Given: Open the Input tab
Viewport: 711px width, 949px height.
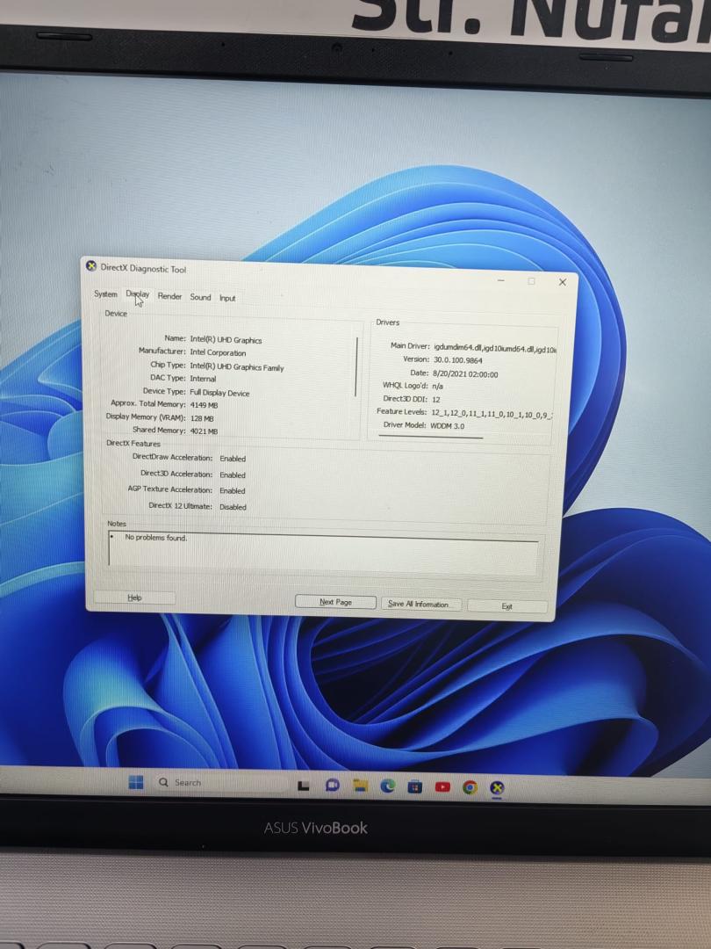Looking at the screenshot, I should [227, 299].
